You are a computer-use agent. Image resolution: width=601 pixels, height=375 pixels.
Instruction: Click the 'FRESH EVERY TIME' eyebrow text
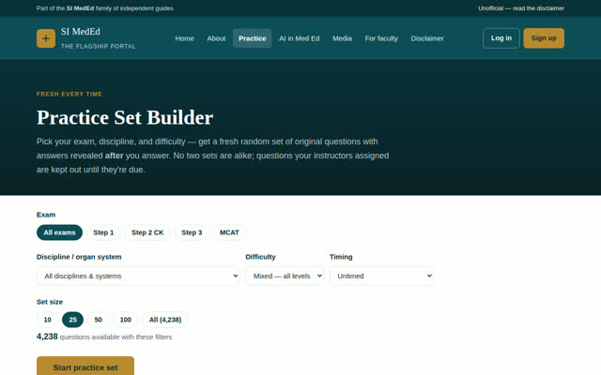[69, 94]
